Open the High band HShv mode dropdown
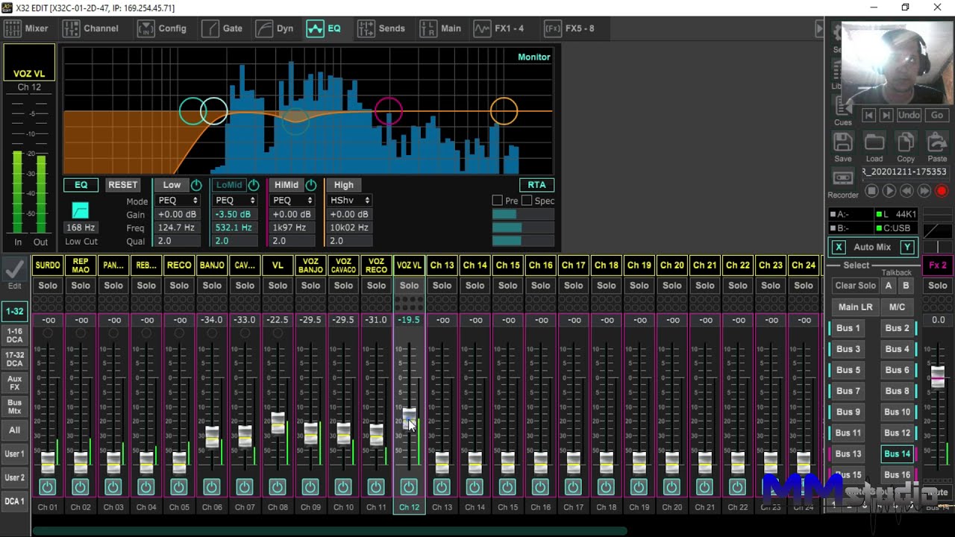This screenshot has width=955, height=537. [350, 201]
